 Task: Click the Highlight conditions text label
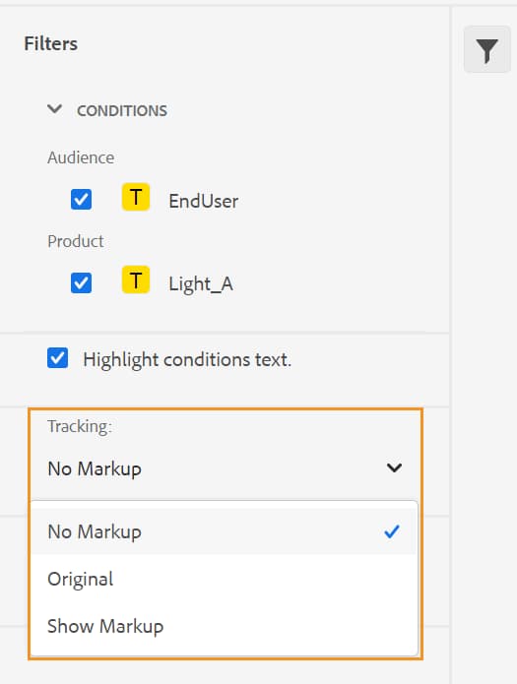click(187, 360)
